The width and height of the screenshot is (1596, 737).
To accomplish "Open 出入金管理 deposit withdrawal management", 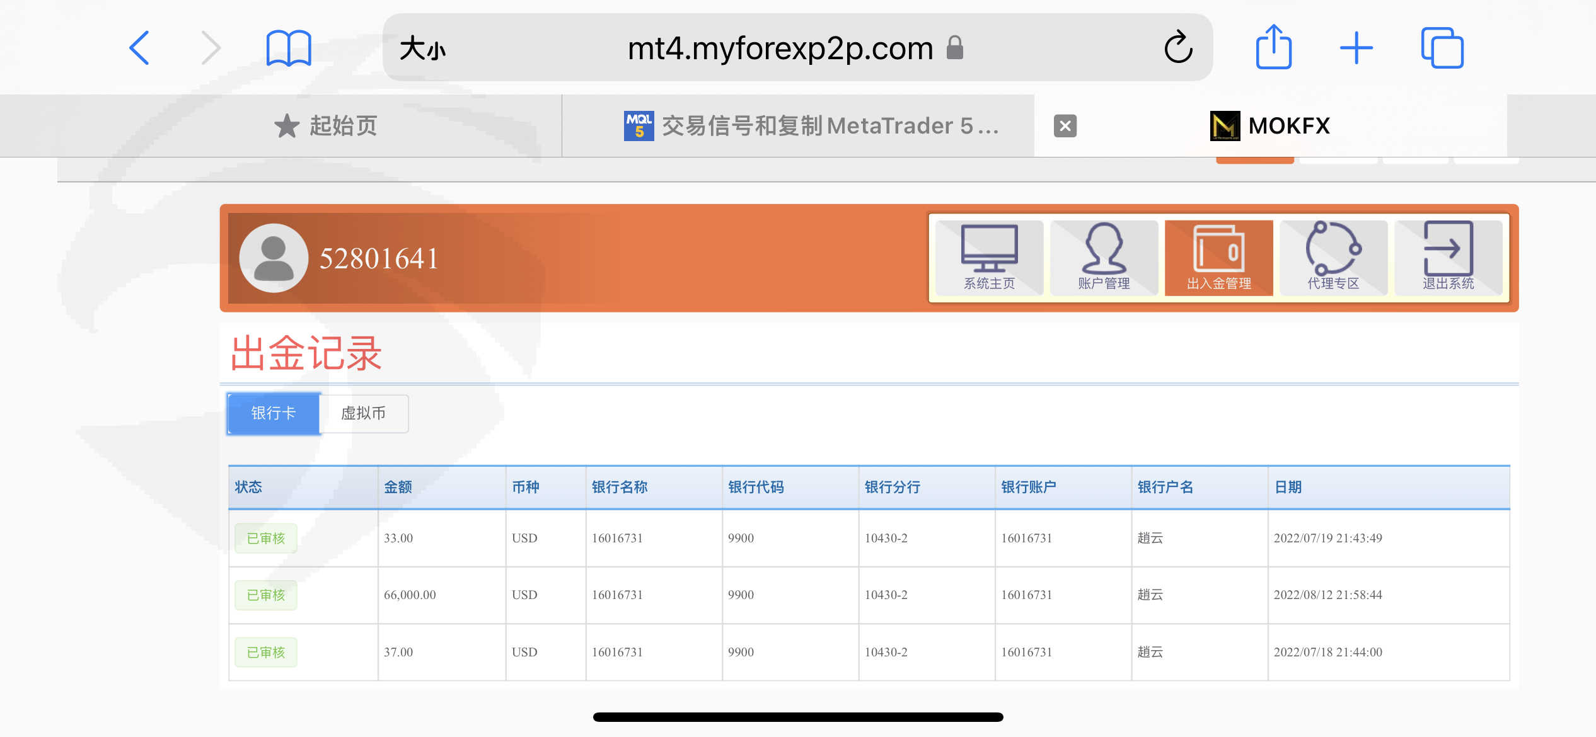I will pos(1218,258).
